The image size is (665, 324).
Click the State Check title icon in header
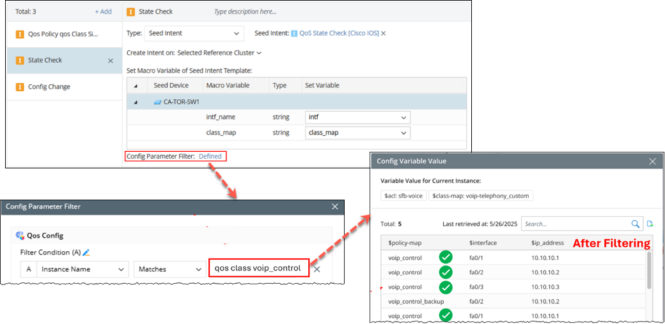tap(130, 12)
